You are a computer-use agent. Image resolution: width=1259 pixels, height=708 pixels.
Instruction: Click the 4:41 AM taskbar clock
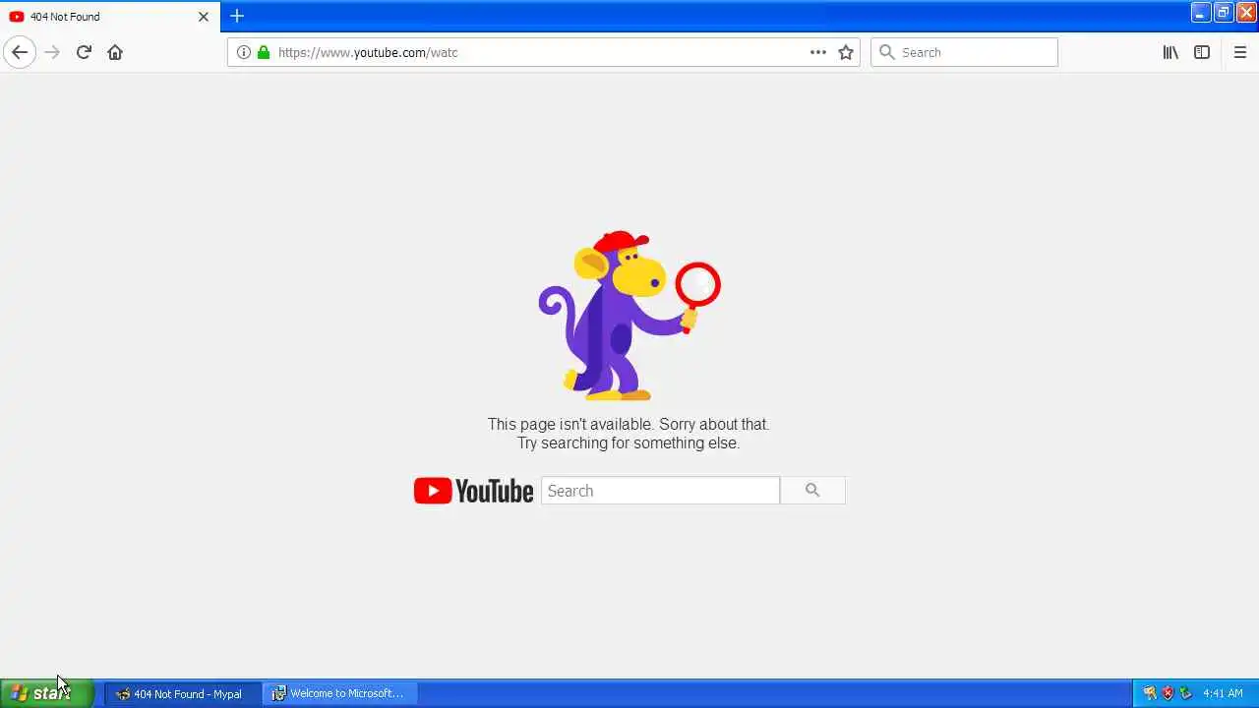(1223, 693)
